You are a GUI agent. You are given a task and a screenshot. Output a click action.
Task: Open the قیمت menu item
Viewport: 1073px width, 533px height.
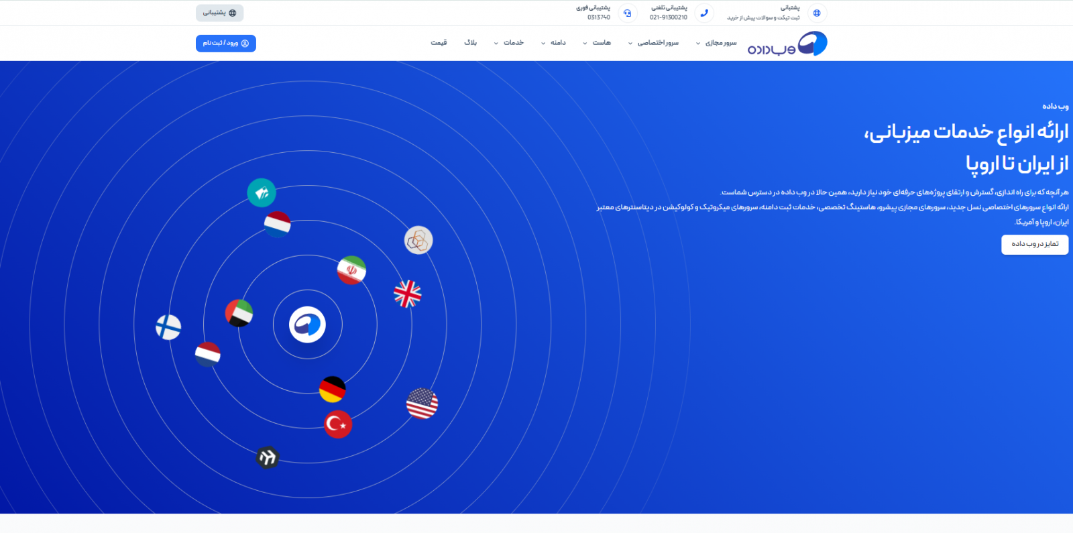point(439,43)
